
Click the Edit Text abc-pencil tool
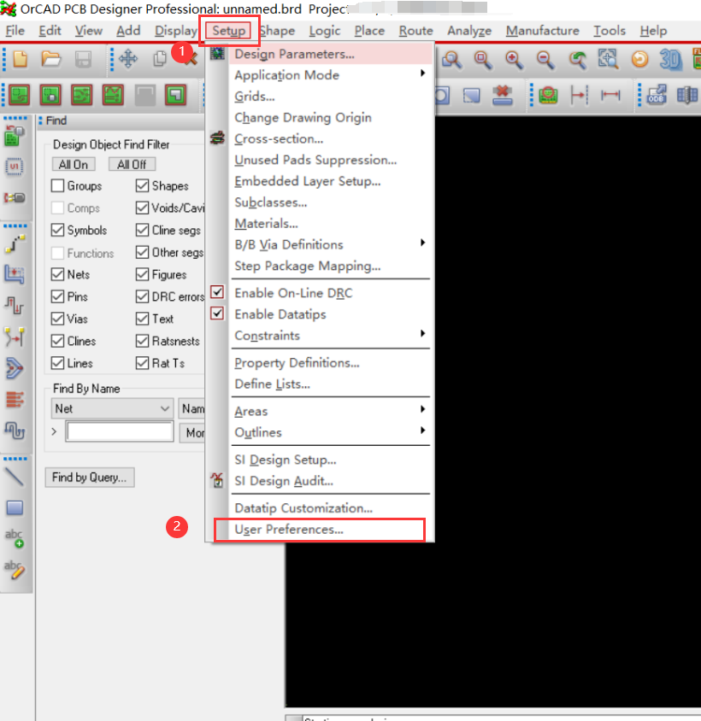(x=15, y=570)
